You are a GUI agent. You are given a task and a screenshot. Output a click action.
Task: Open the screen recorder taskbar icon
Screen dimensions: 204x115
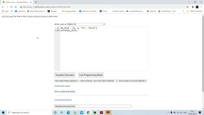(x=108, y=112)
